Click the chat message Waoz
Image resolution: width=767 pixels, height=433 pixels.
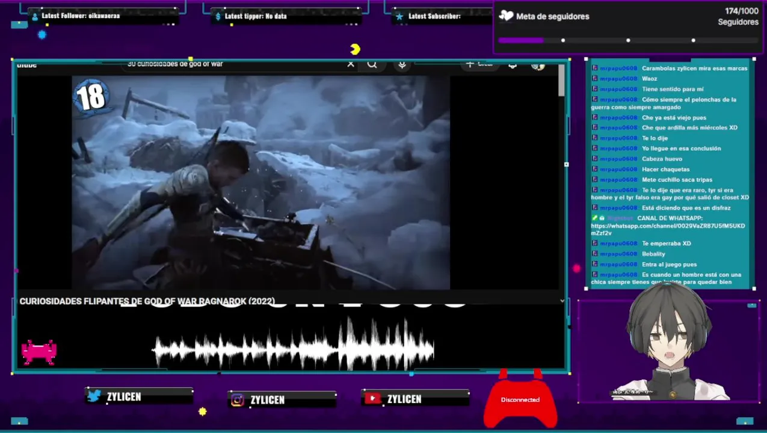pos(650,78)
